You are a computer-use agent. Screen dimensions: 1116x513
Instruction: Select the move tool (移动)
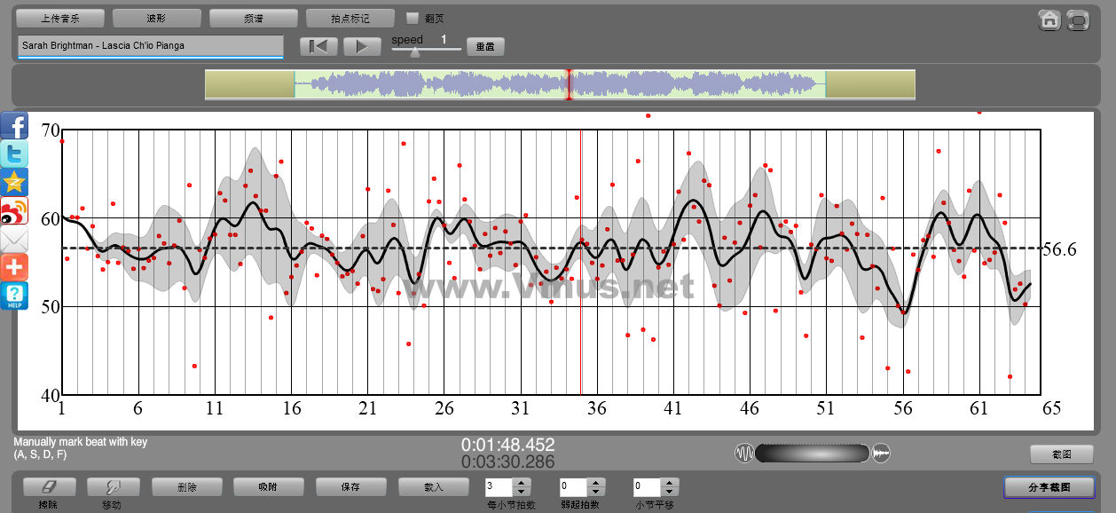112,487
